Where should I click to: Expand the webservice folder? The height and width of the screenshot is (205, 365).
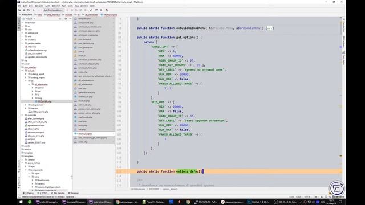(x=23, y=33)
